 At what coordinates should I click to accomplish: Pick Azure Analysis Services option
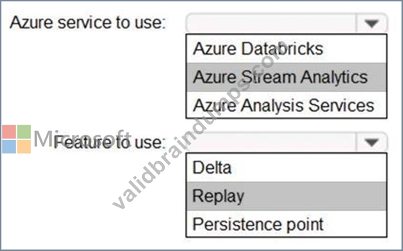pos(287,105)
